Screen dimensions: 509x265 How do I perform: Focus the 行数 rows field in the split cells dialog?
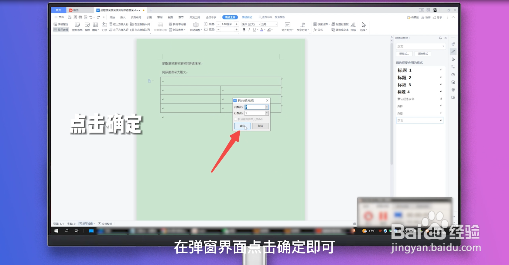pos(255,113)
